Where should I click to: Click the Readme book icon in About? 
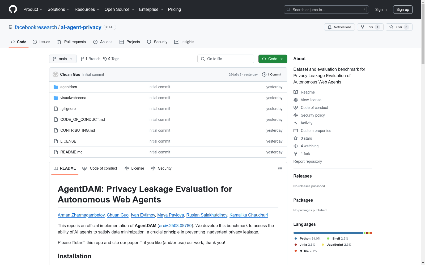(x=296, y=92)
